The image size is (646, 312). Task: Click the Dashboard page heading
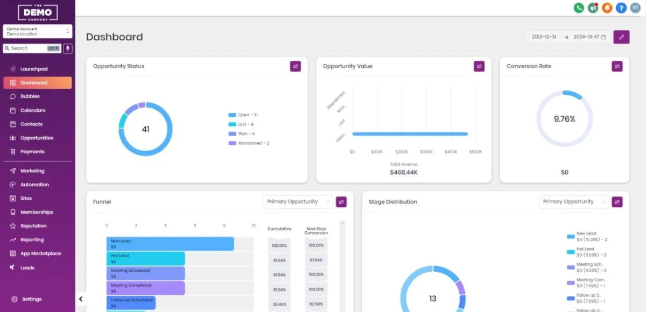[x=115, y=37]
